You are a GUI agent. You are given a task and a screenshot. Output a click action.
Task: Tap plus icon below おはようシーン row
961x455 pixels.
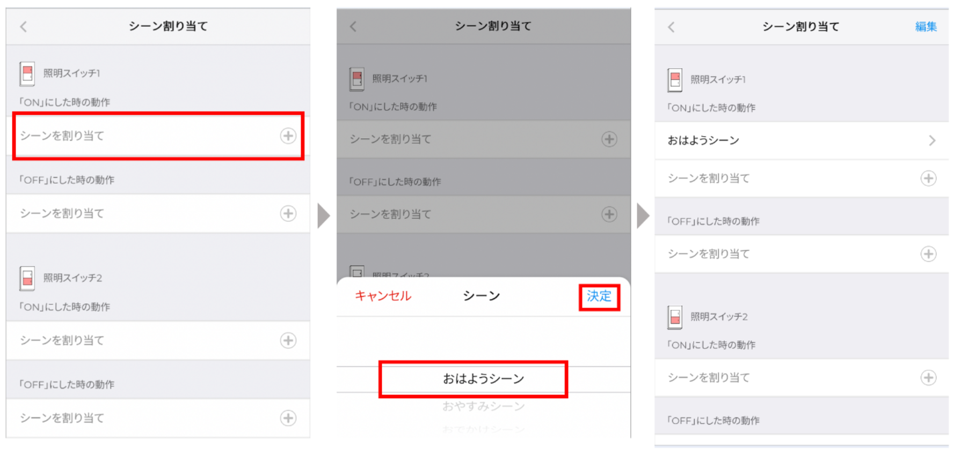tap(928, 178)
